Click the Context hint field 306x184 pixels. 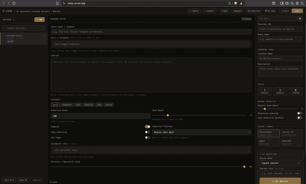(x=280, y=174)
